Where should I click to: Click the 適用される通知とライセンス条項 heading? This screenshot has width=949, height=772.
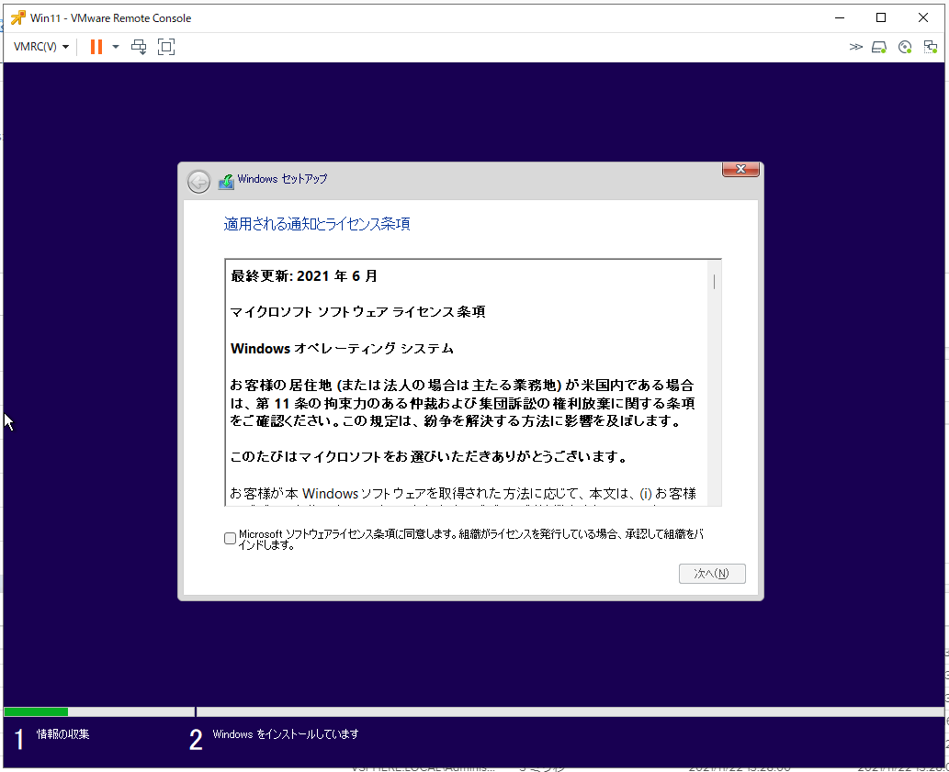point(317,224)
